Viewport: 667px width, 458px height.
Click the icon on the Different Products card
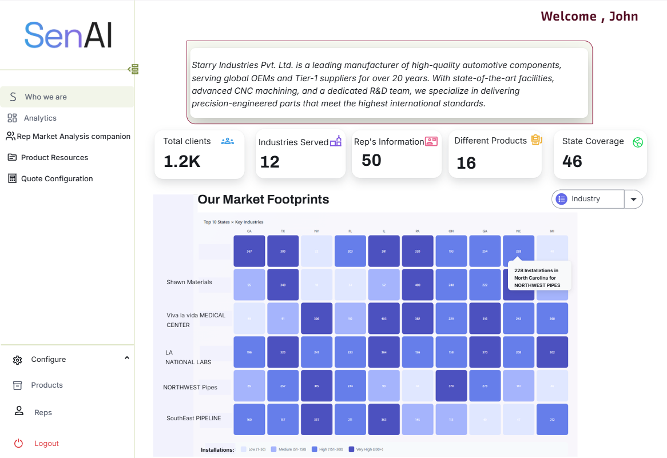(x=536, y=139)
